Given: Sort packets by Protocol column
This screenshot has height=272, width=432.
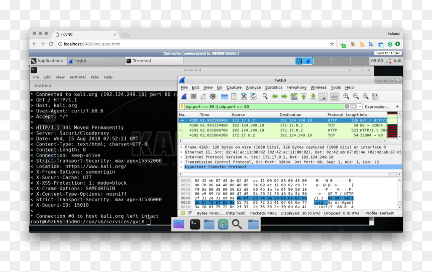Looking at the screenshot, I should click(x=335, y=115).
